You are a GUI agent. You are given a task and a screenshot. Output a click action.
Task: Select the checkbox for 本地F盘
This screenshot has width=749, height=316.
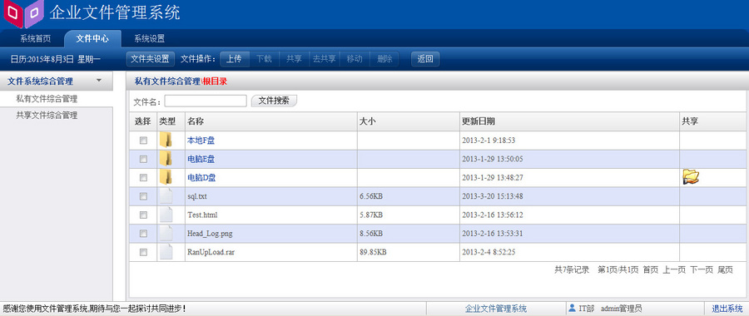click(x=143, y=141)
